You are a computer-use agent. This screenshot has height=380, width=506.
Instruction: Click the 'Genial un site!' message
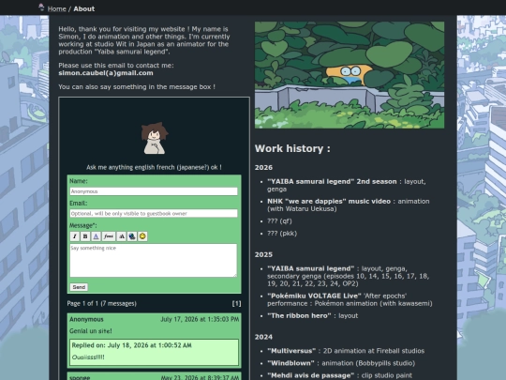click(91, 331)
